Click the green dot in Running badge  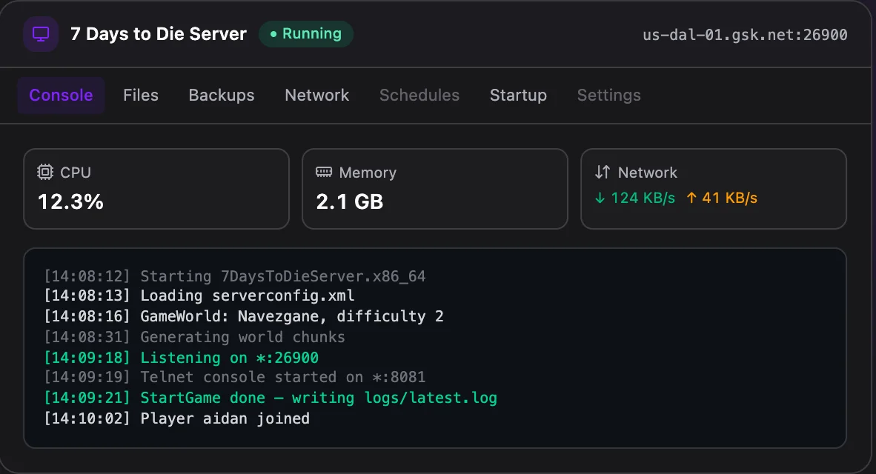point(273,34)
